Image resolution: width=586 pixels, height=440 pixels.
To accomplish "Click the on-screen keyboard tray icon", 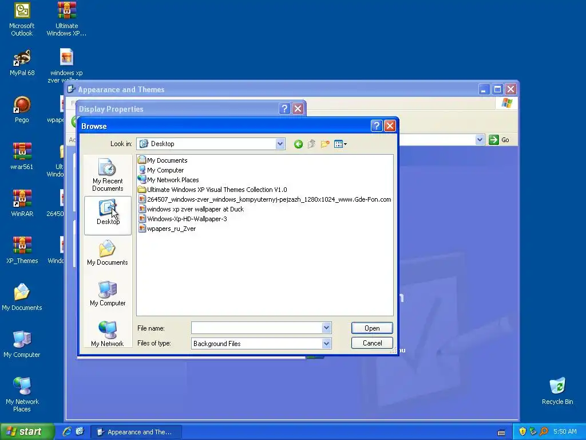I will [501, 433].
